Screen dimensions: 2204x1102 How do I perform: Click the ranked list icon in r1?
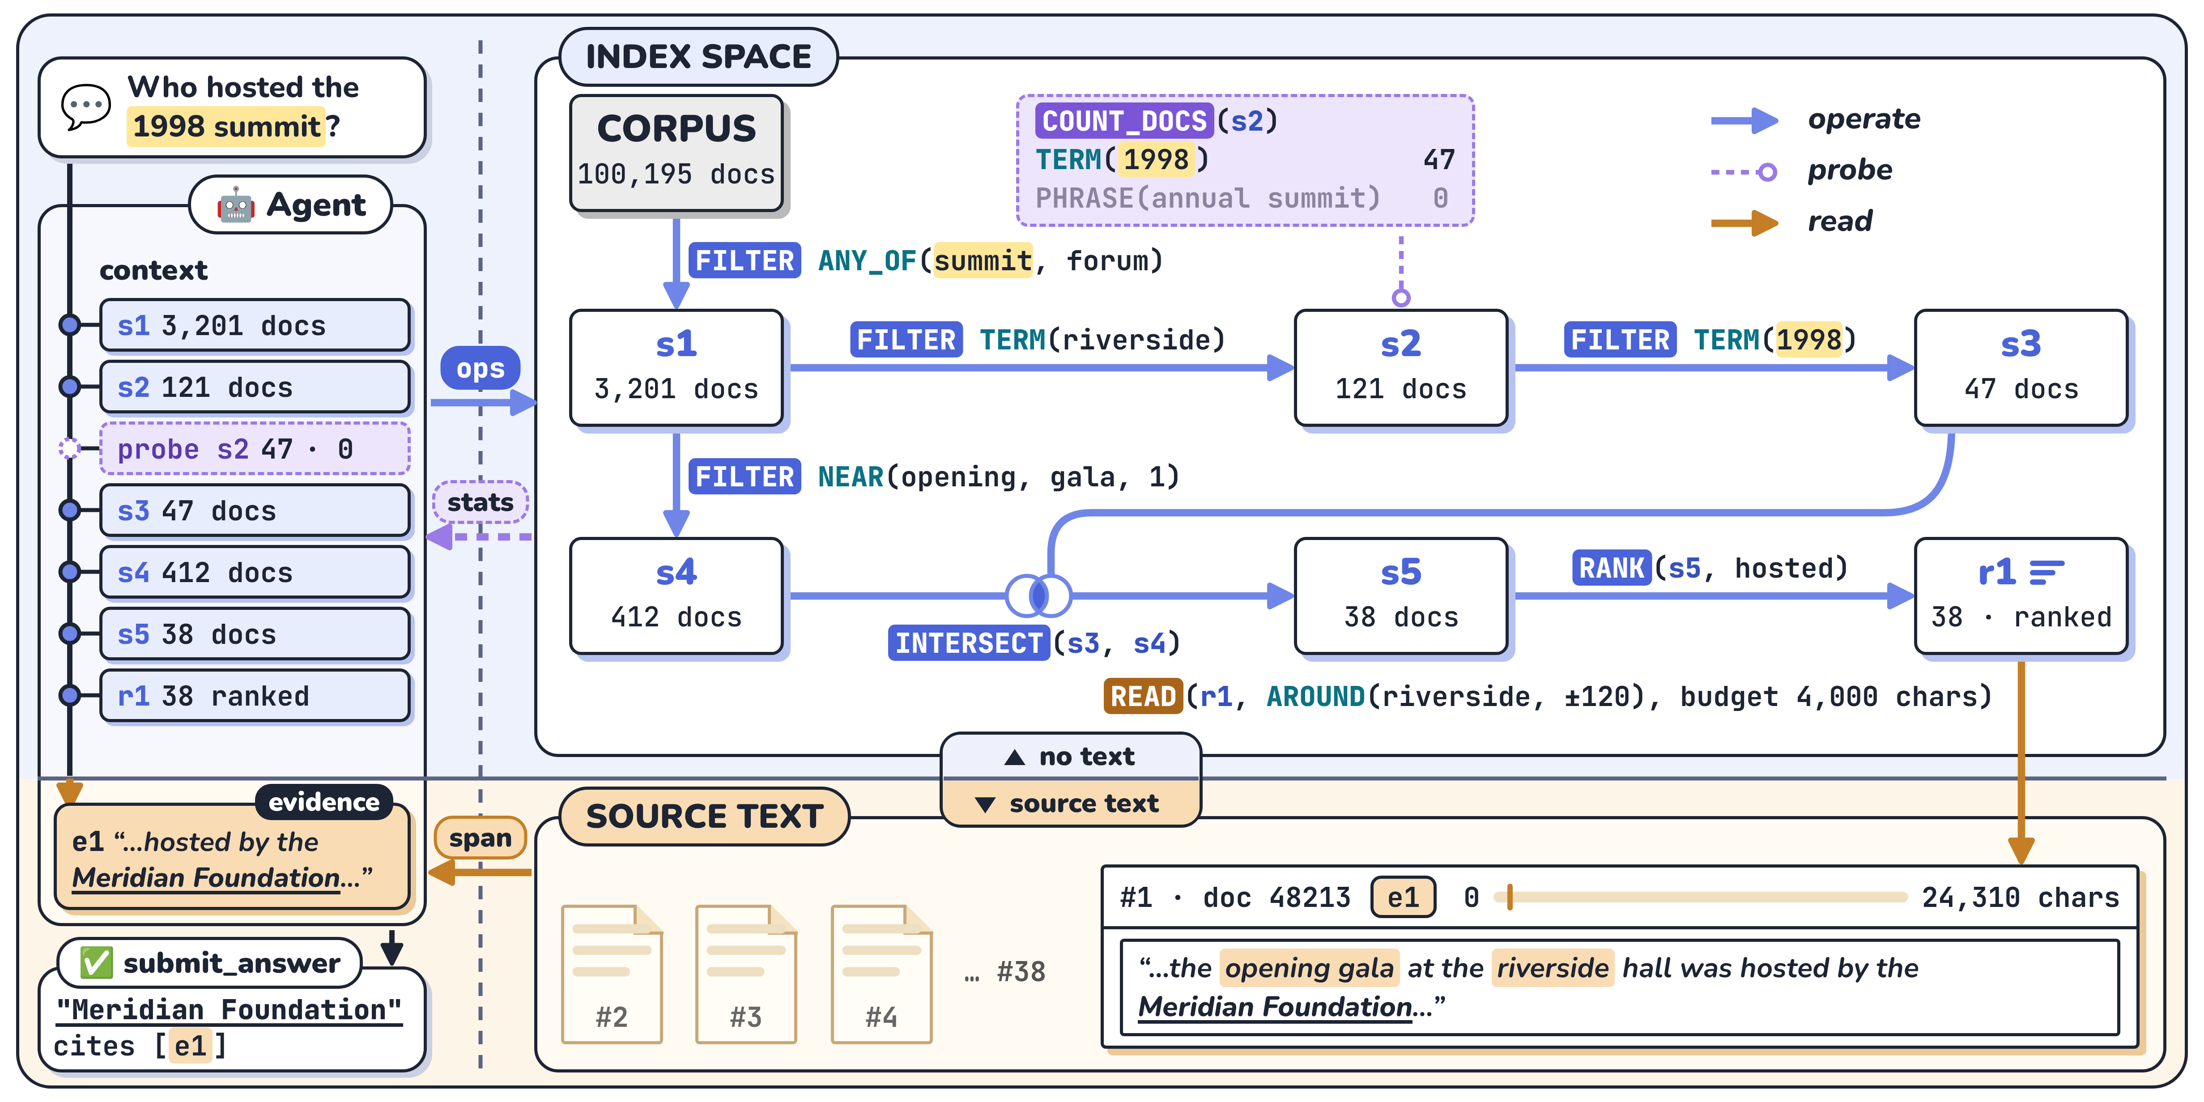pyautogui.click(x=2047, y=572)
